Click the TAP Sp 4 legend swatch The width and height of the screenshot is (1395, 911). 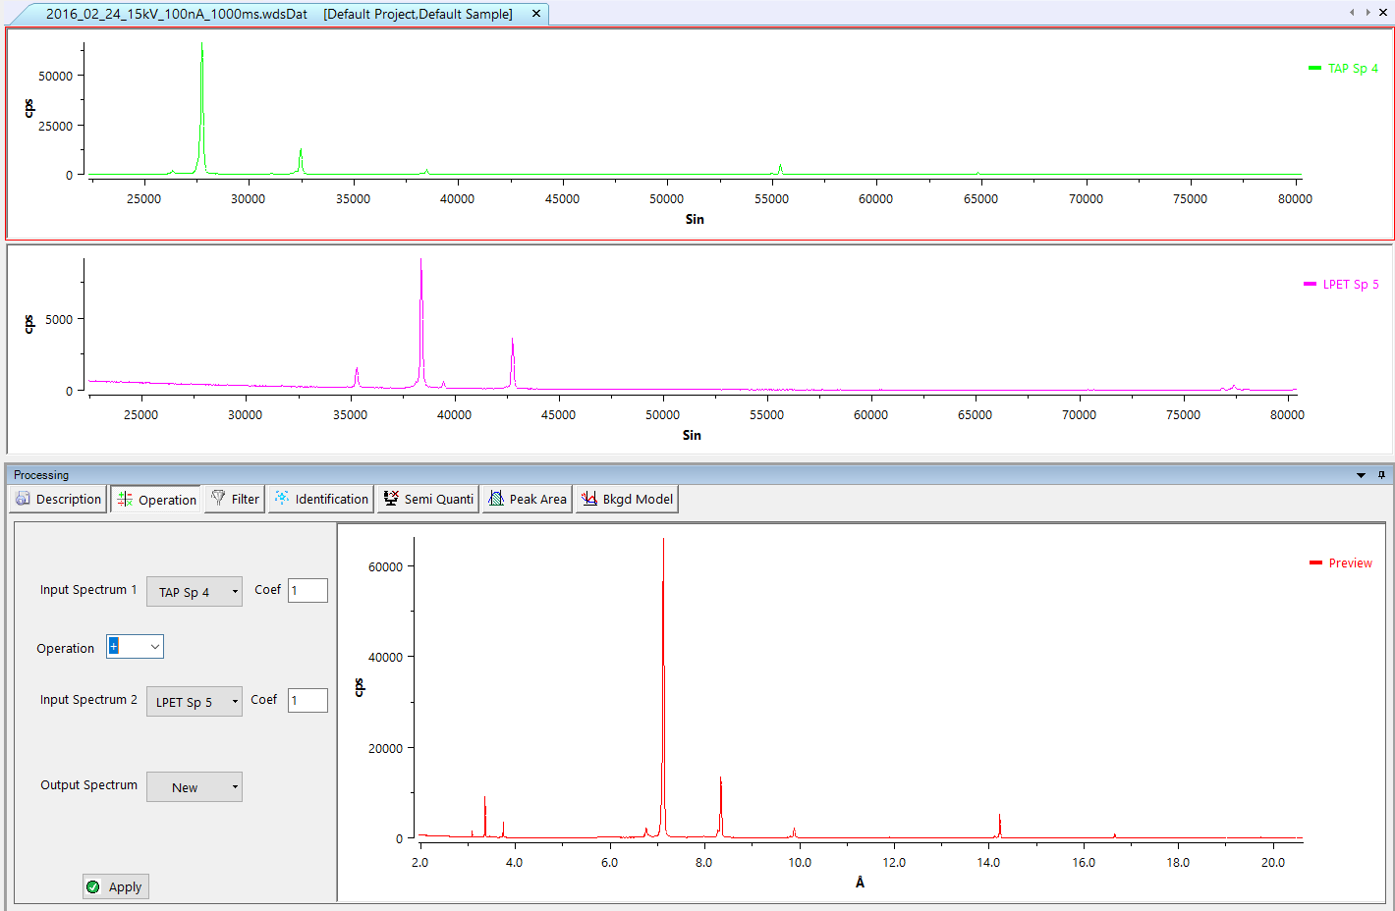tap(1314, 68)
